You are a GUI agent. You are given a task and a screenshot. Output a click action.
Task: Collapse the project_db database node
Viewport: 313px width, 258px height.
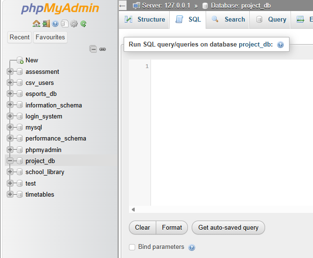pos(10,161)
